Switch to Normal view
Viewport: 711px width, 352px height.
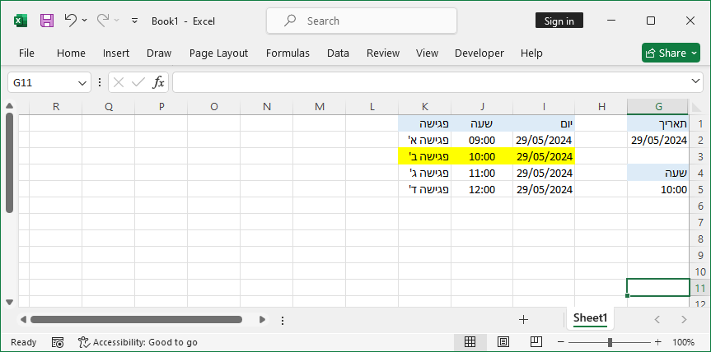click(x=470, y=342)
